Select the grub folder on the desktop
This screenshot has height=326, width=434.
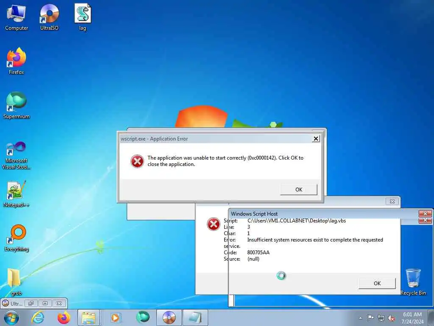(x=15, y=281)
